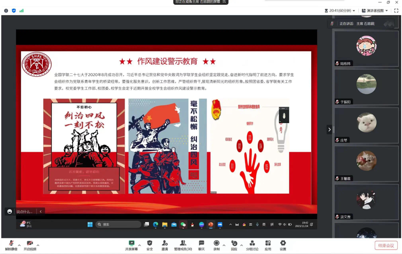Image resolution: width=402 pixels, height=254 pixels.
Task: Collapse the participant video sidebar arrow
Action: coord(329,129)
